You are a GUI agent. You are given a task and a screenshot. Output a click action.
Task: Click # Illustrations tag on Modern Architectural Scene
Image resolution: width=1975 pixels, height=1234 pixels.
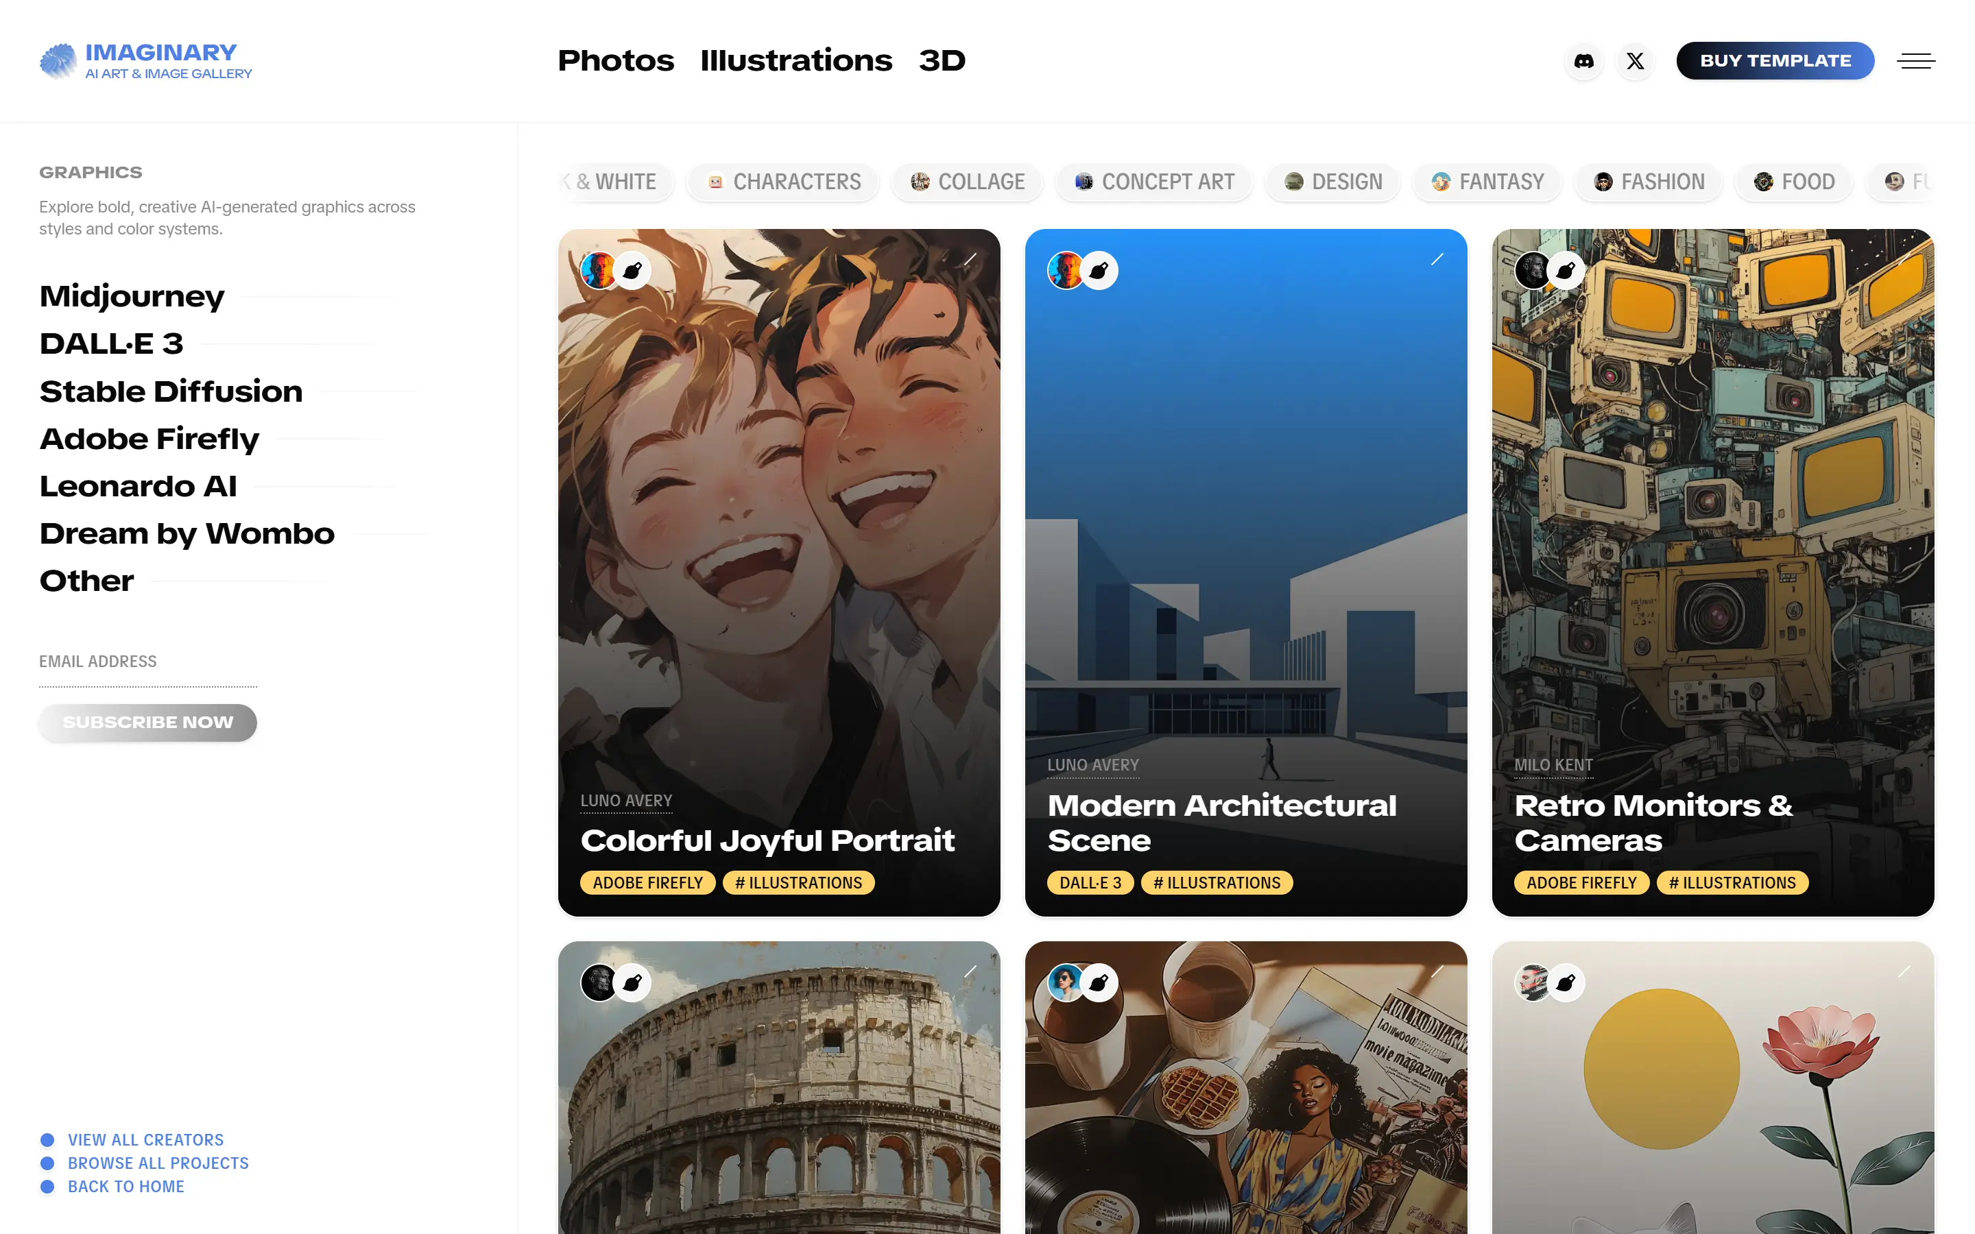point(1217,882)
